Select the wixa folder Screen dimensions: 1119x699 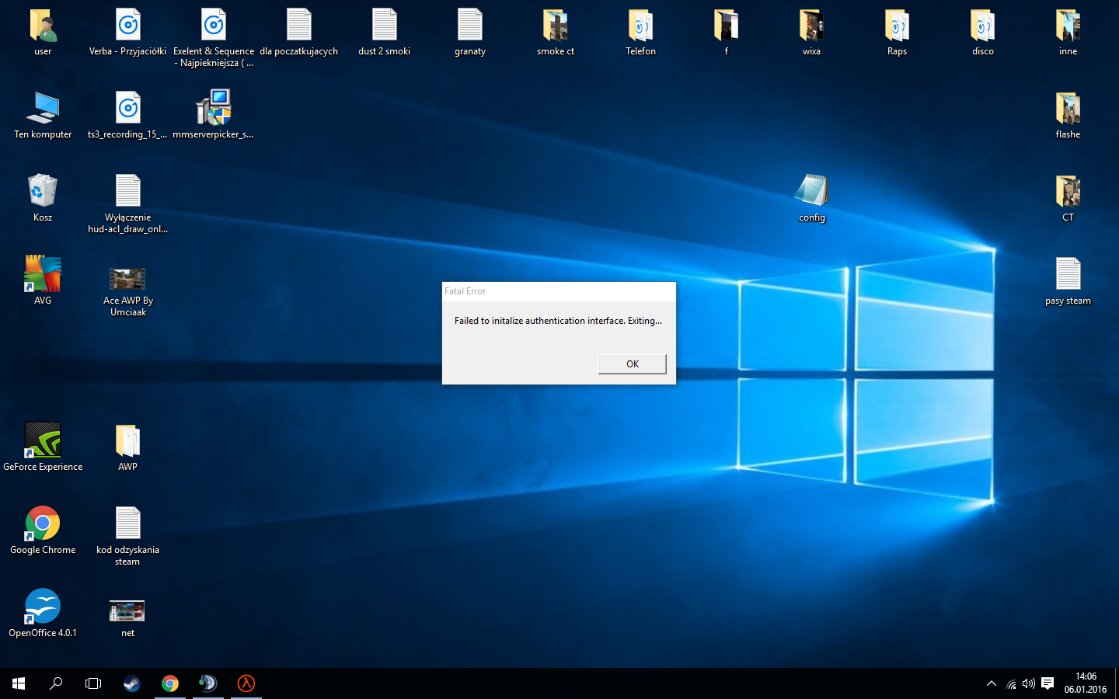click(x=811, y=33)
